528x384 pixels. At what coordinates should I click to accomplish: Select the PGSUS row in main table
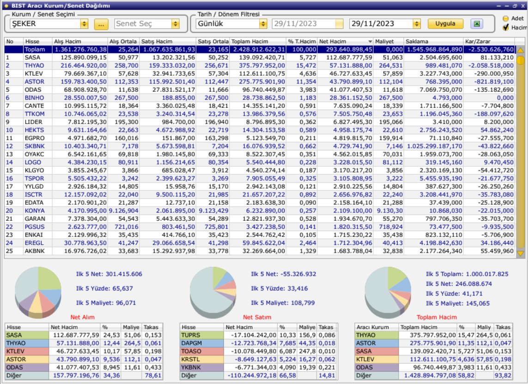click(260, 227)
